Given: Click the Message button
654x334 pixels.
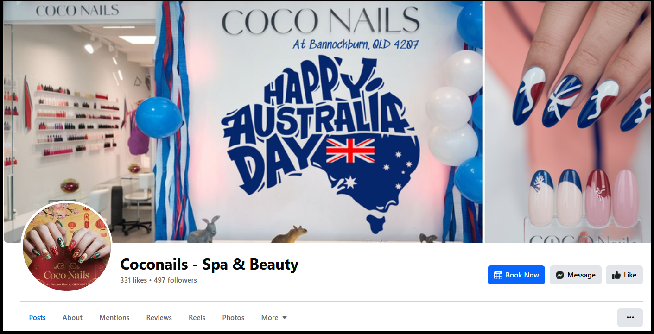Looking at the screenshot, I should [576, 275].
